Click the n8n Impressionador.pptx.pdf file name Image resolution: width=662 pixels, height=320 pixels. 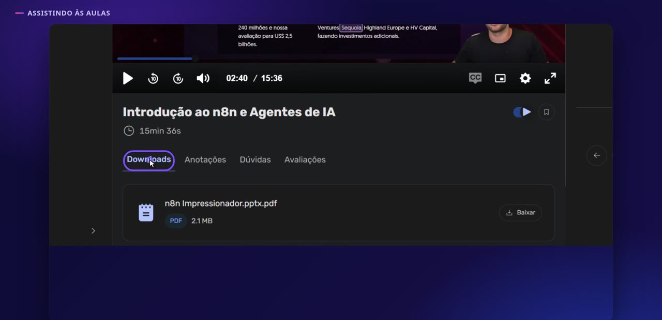pos(221,203)
